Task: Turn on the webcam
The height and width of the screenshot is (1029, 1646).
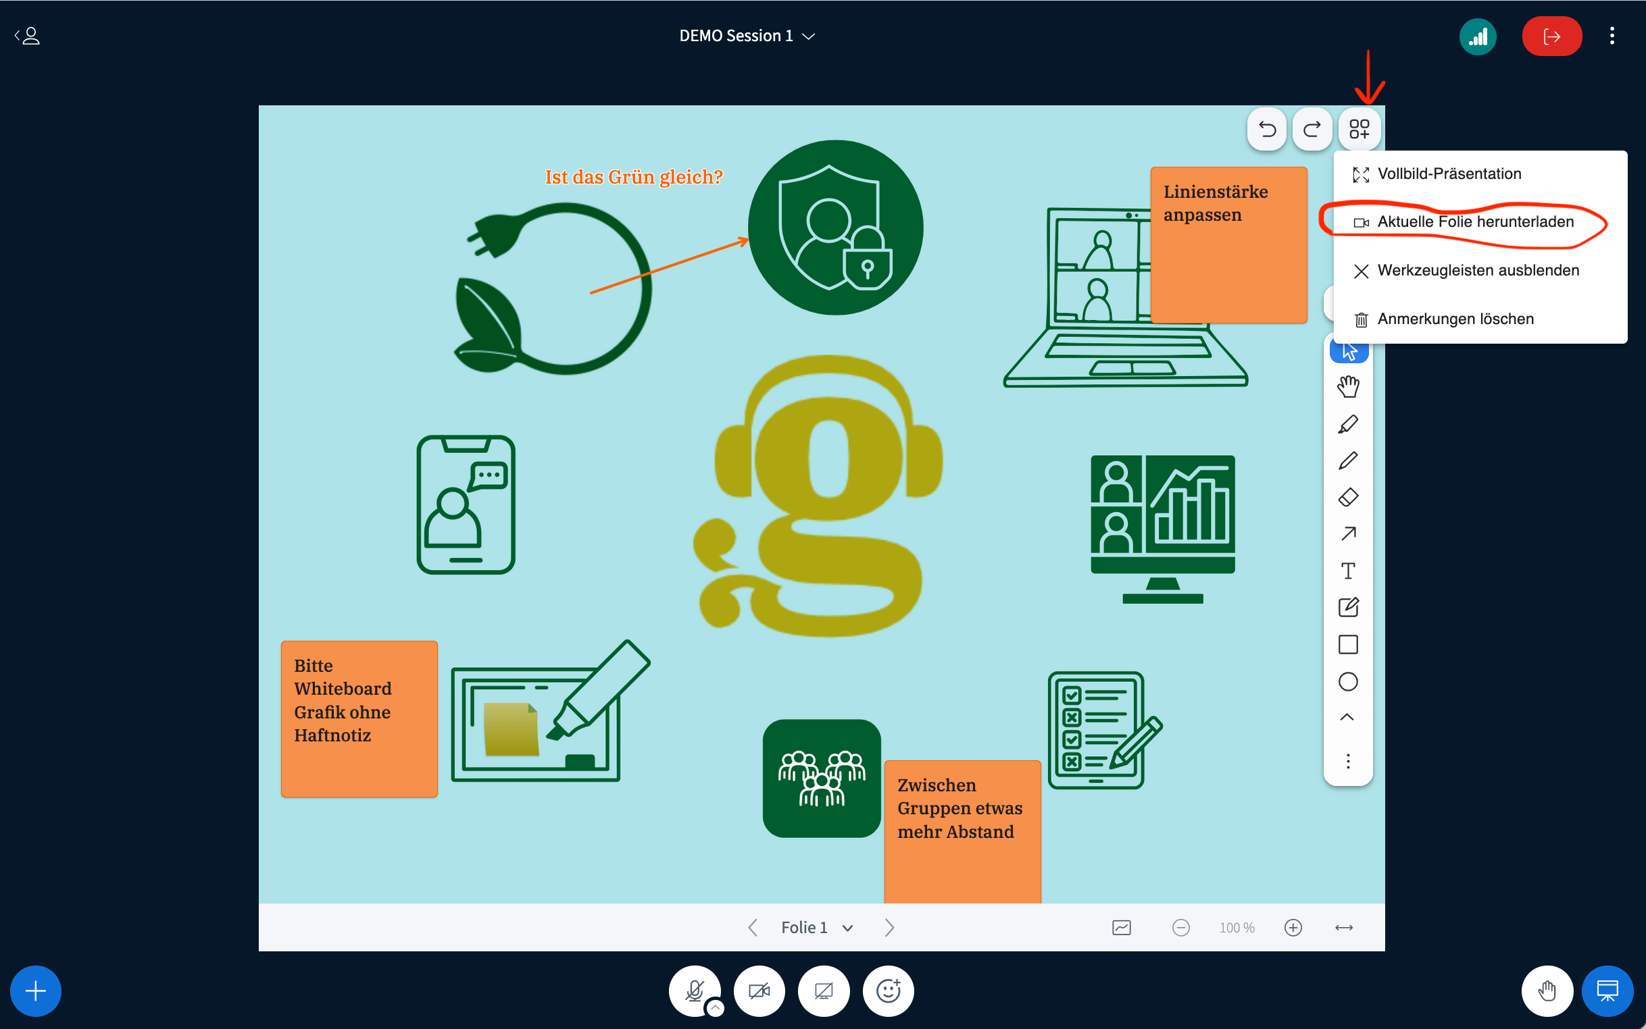Action: click(x=759, y=991)
